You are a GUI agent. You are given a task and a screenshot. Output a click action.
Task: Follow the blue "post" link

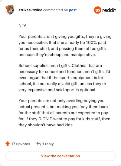(73, 10)
